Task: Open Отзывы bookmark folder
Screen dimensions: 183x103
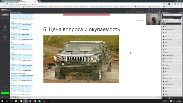Action: pos(76,7)
